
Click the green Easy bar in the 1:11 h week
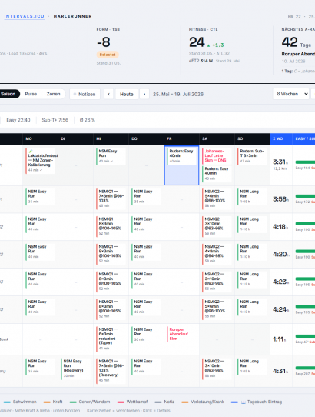tap(305, 336)
